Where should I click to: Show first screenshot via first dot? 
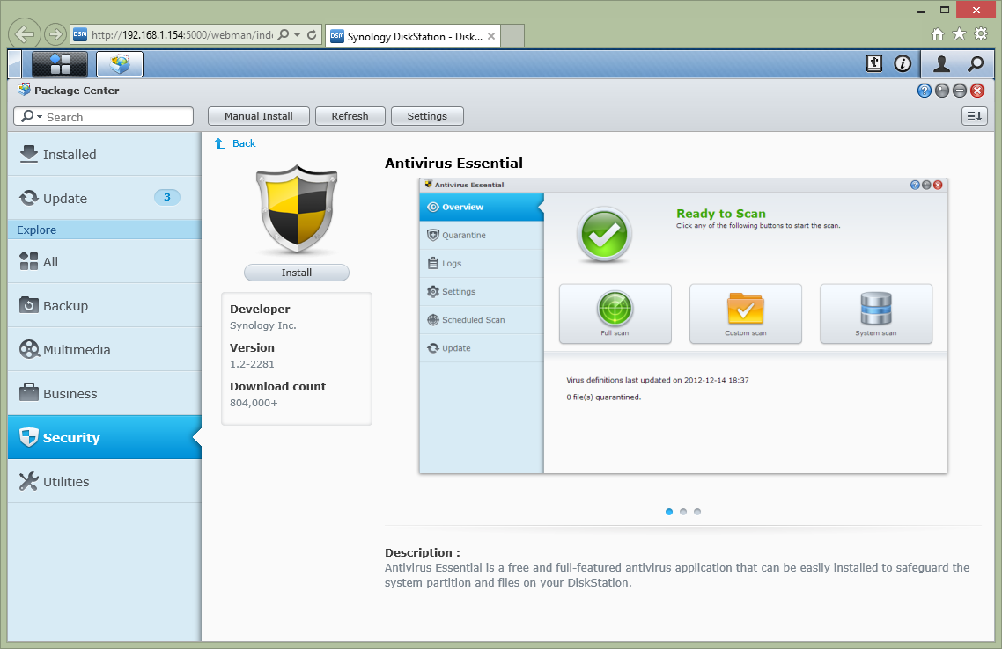click(x=669, y=512)
